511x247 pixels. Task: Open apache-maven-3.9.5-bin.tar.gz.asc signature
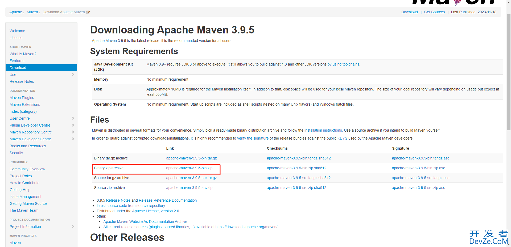pyautogui.click(x=421, y=158)
